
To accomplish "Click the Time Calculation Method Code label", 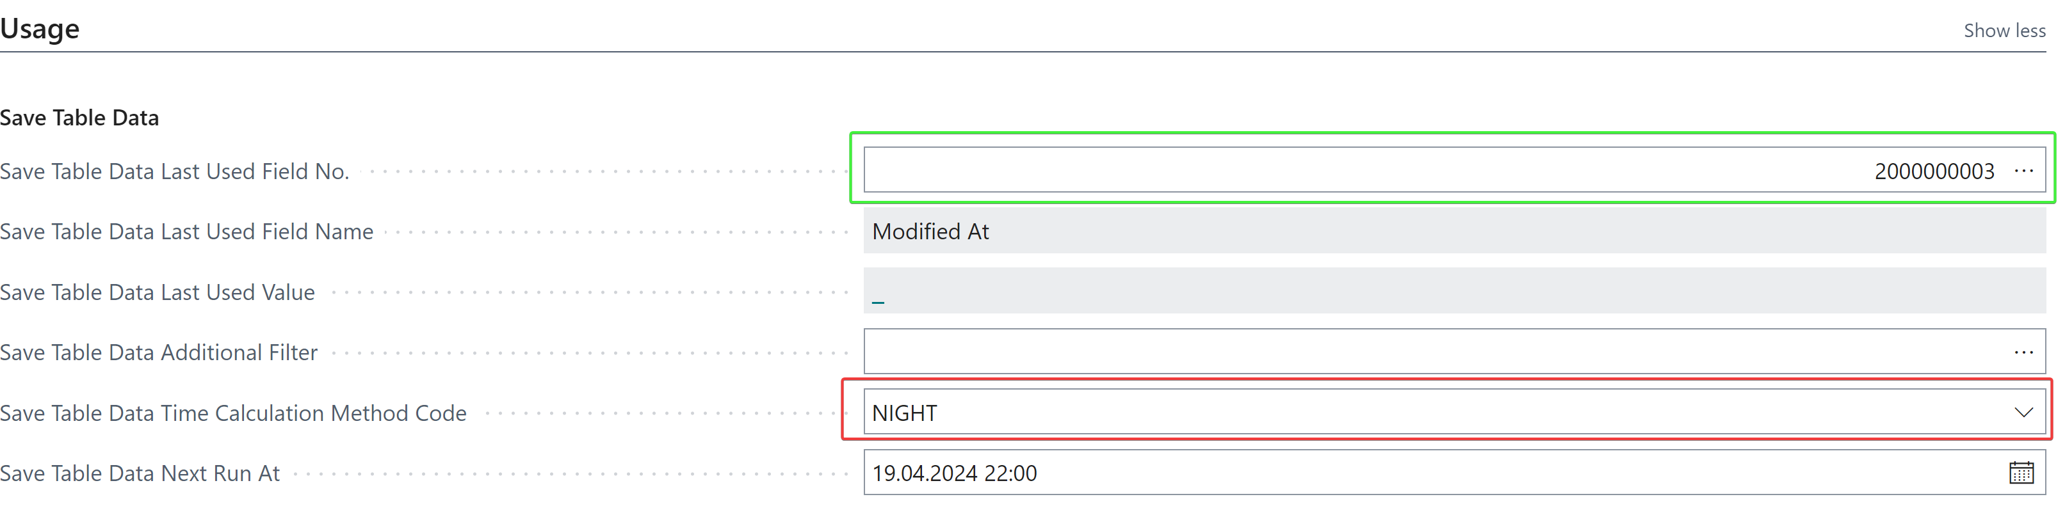I will tap(233, 413).
